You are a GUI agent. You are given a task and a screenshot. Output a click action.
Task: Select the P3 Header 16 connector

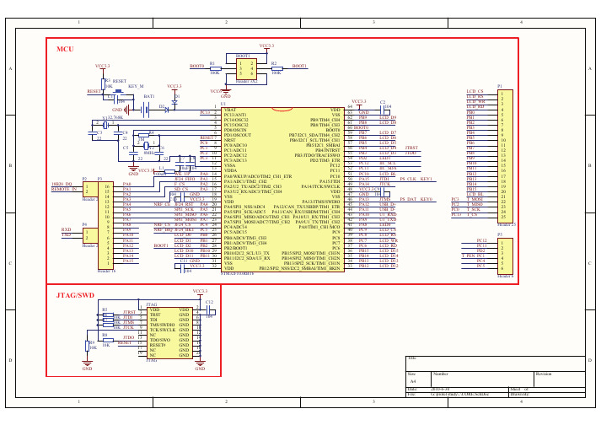106,225
